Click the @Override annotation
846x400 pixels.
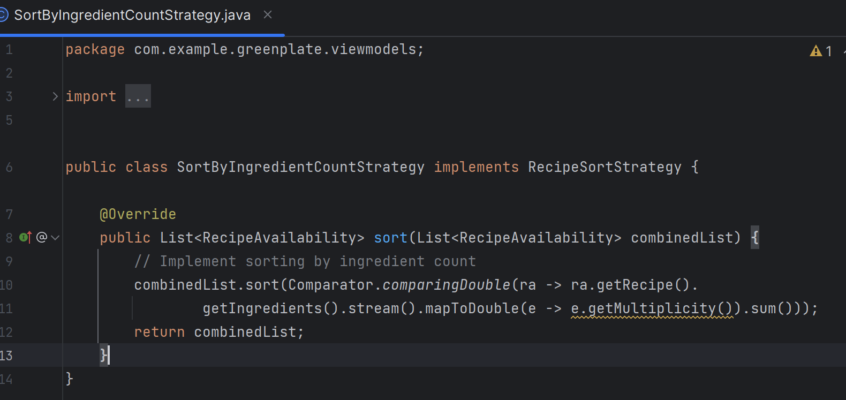point(138,214)
